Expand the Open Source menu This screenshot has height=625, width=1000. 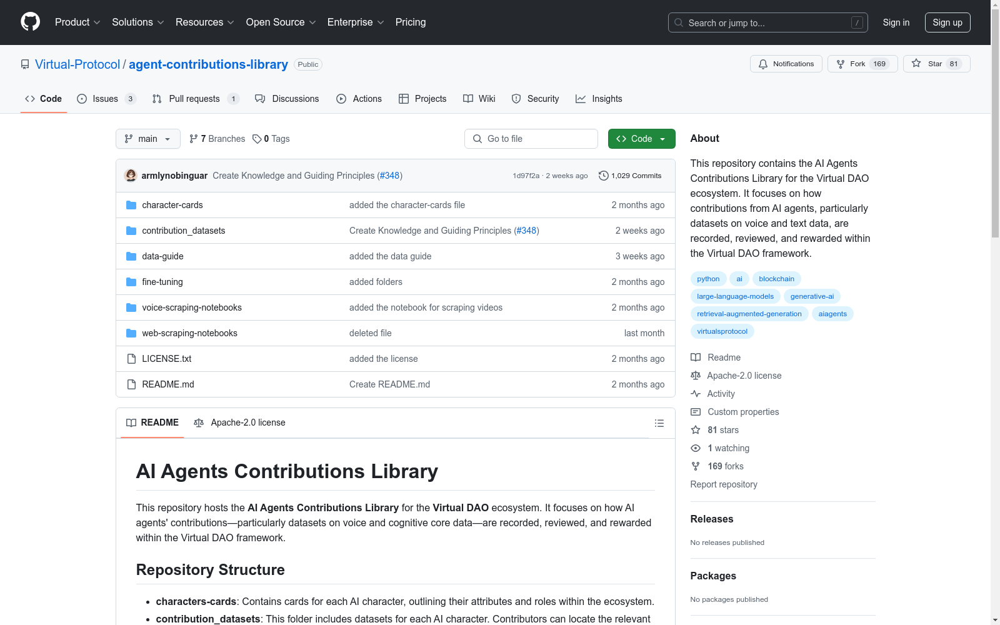click(281, 22)
